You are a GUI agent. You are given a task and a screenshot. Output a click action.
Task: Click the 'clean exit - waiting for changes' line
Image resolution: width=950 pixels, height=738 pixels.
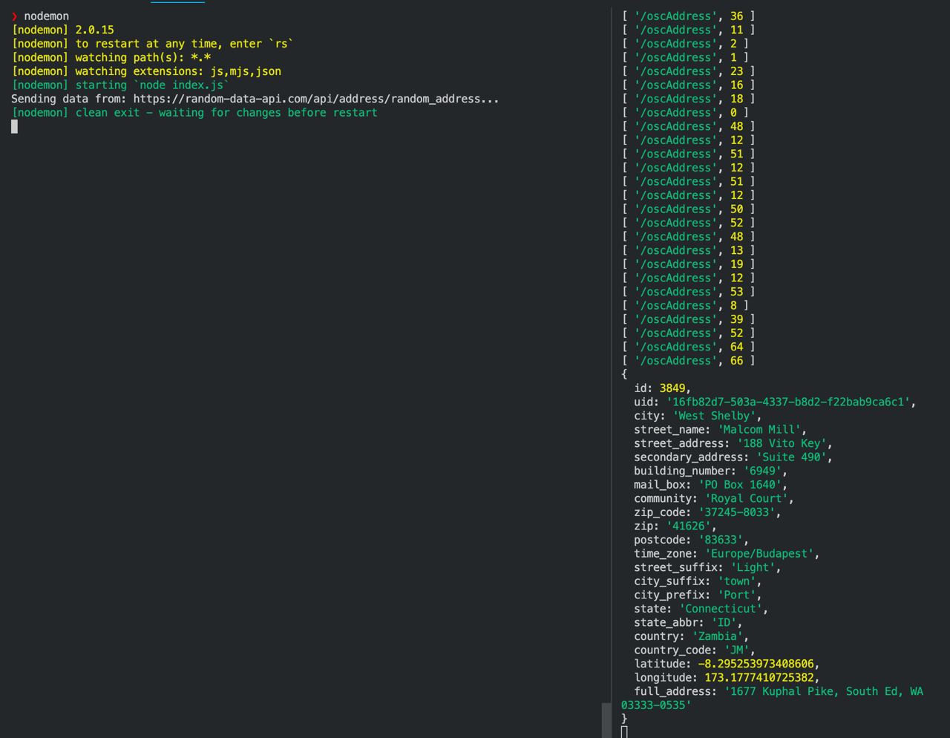click(x=194, y=113)
